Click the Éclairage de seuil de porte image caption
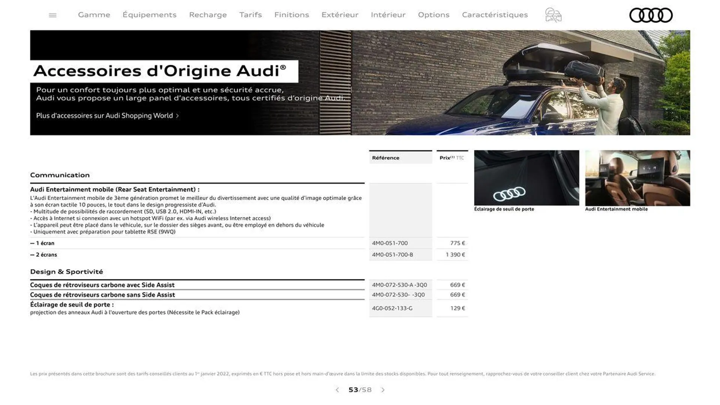 tap(504, 209)
